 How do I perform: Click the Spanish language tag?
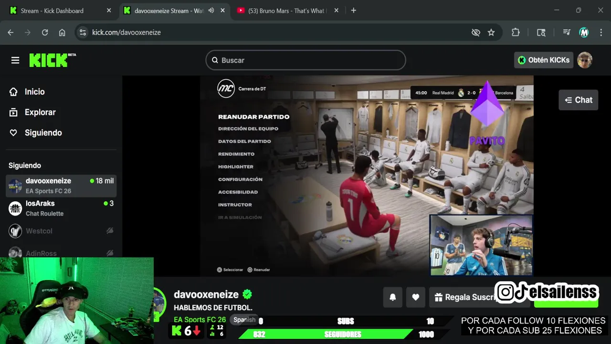coord(244,320)
